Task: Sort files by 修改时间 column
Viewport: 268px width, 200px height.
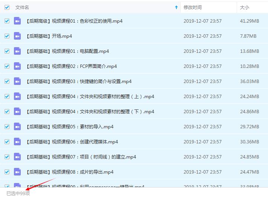Action: click(x=192, y=7)
